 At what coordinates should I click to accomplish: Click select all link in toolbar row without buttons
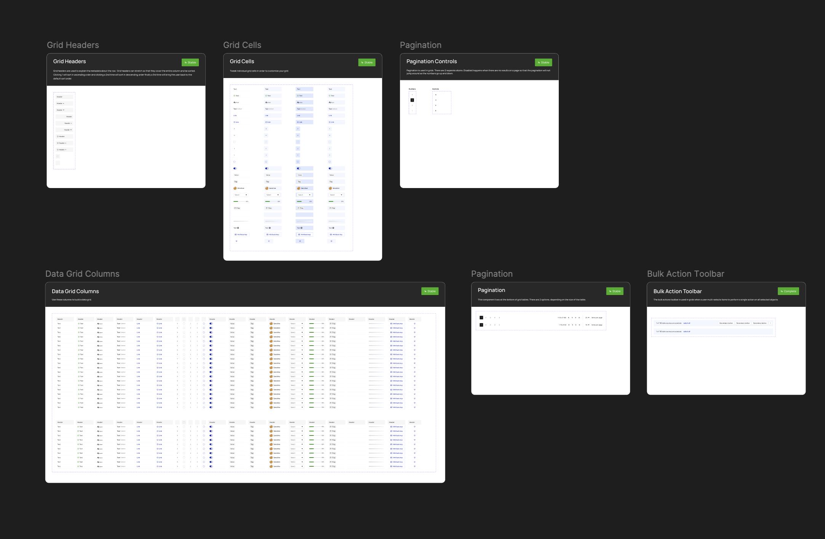(687, 332)
